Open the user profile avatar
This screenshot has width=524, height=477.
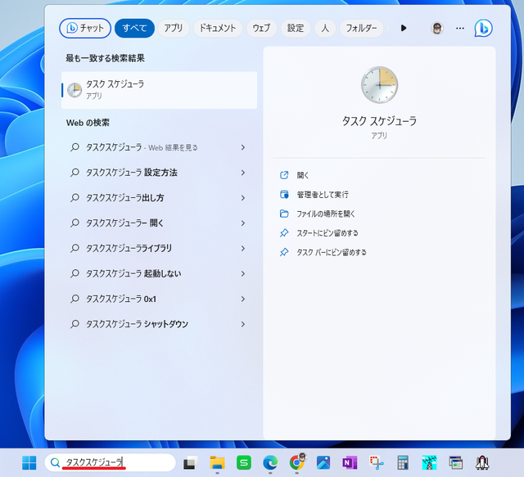point(436,28)
